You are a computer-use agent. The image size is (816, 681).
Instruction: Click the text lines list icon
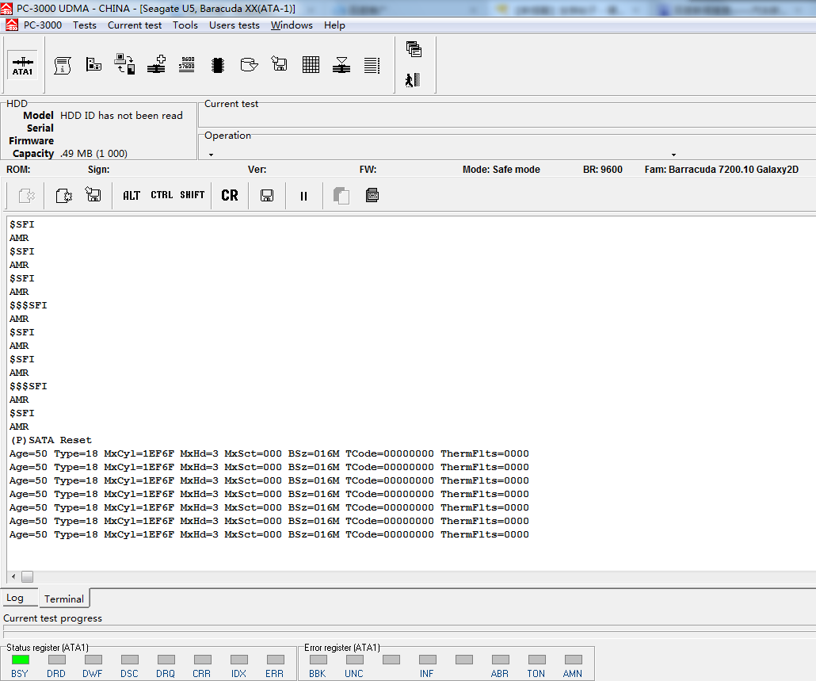(x=372, y=65)
